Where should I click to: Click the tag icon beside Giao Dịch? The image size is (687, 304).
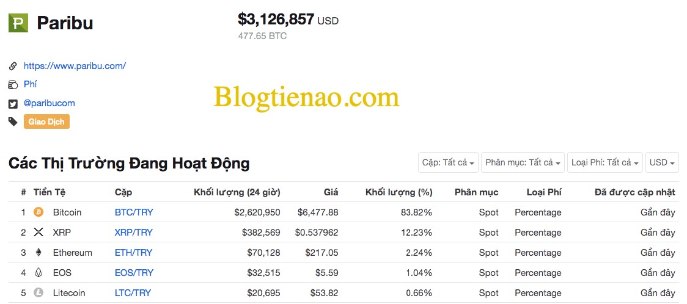point(13,121)
